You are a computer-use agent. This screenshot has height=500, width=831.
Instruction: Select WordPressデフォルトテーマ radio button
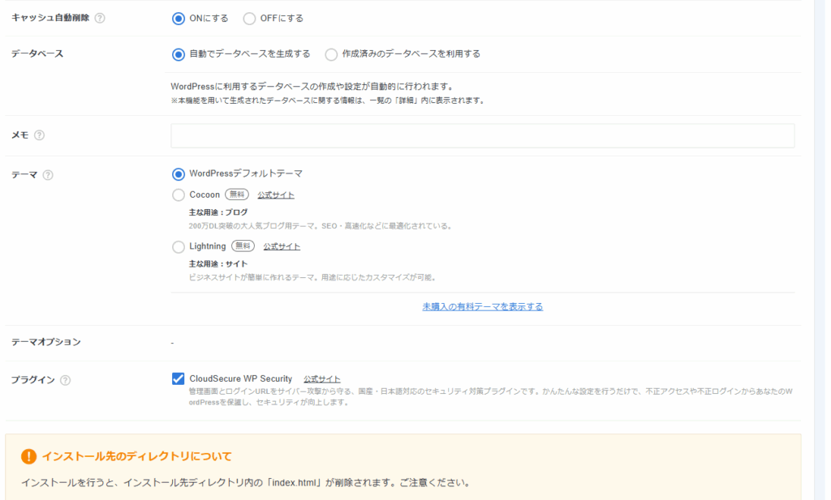179,173
